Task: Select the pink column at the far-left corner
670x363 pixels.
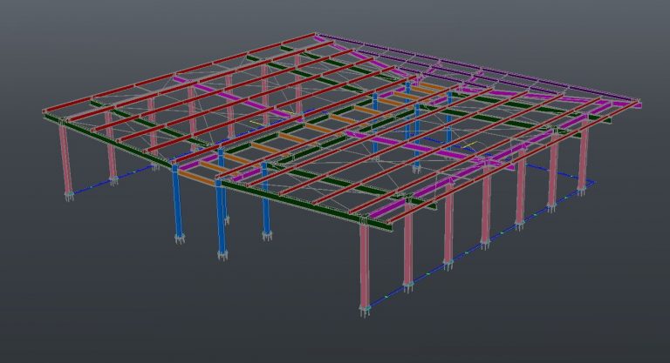Action: [x=65, y=160]
